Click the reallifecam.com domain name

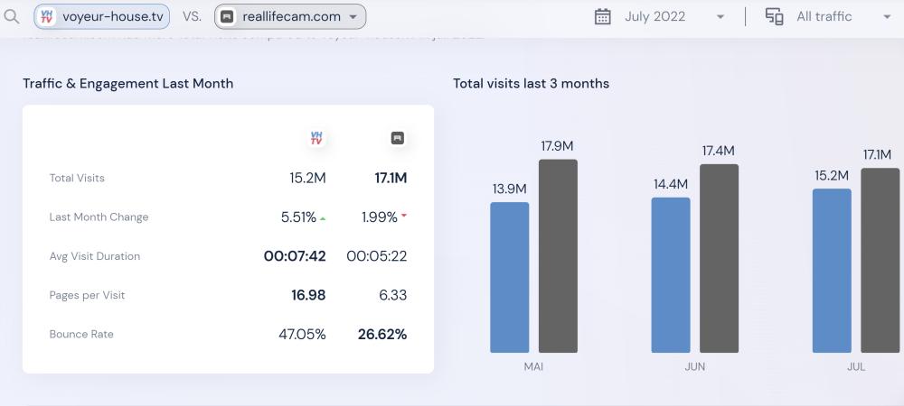[291, 16]
